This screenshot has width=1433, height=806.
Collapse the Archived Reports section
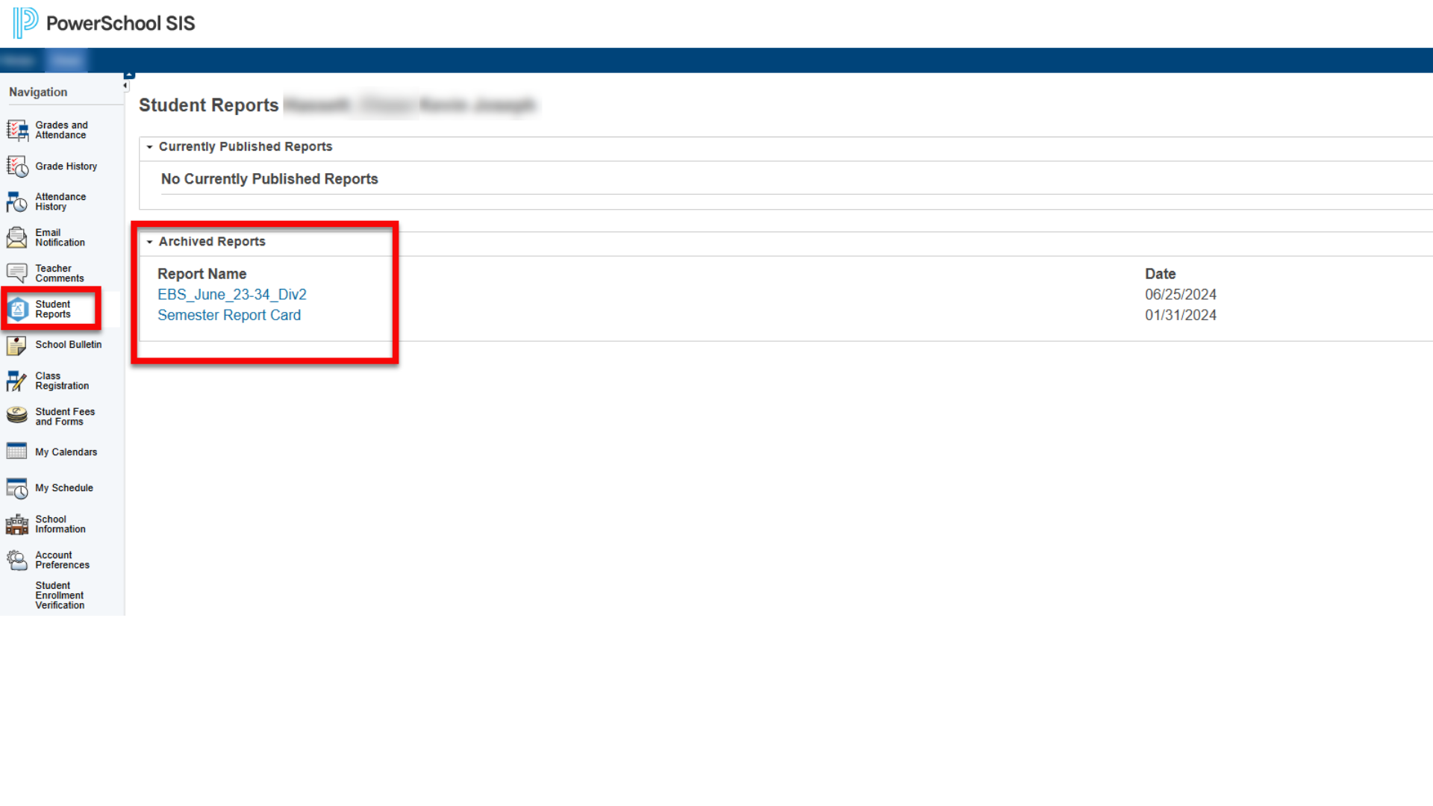point(150,242)
